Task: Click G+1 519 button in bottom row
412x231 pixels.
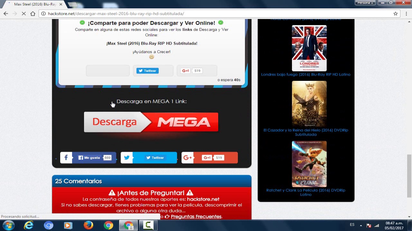Action: coord(213,158)
